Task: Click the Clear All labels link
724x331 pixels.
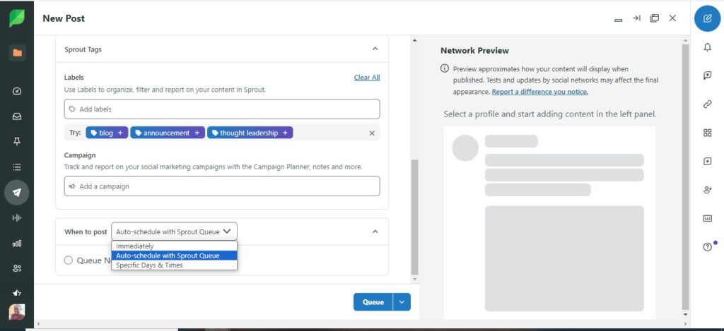Action: coord(366,78)
